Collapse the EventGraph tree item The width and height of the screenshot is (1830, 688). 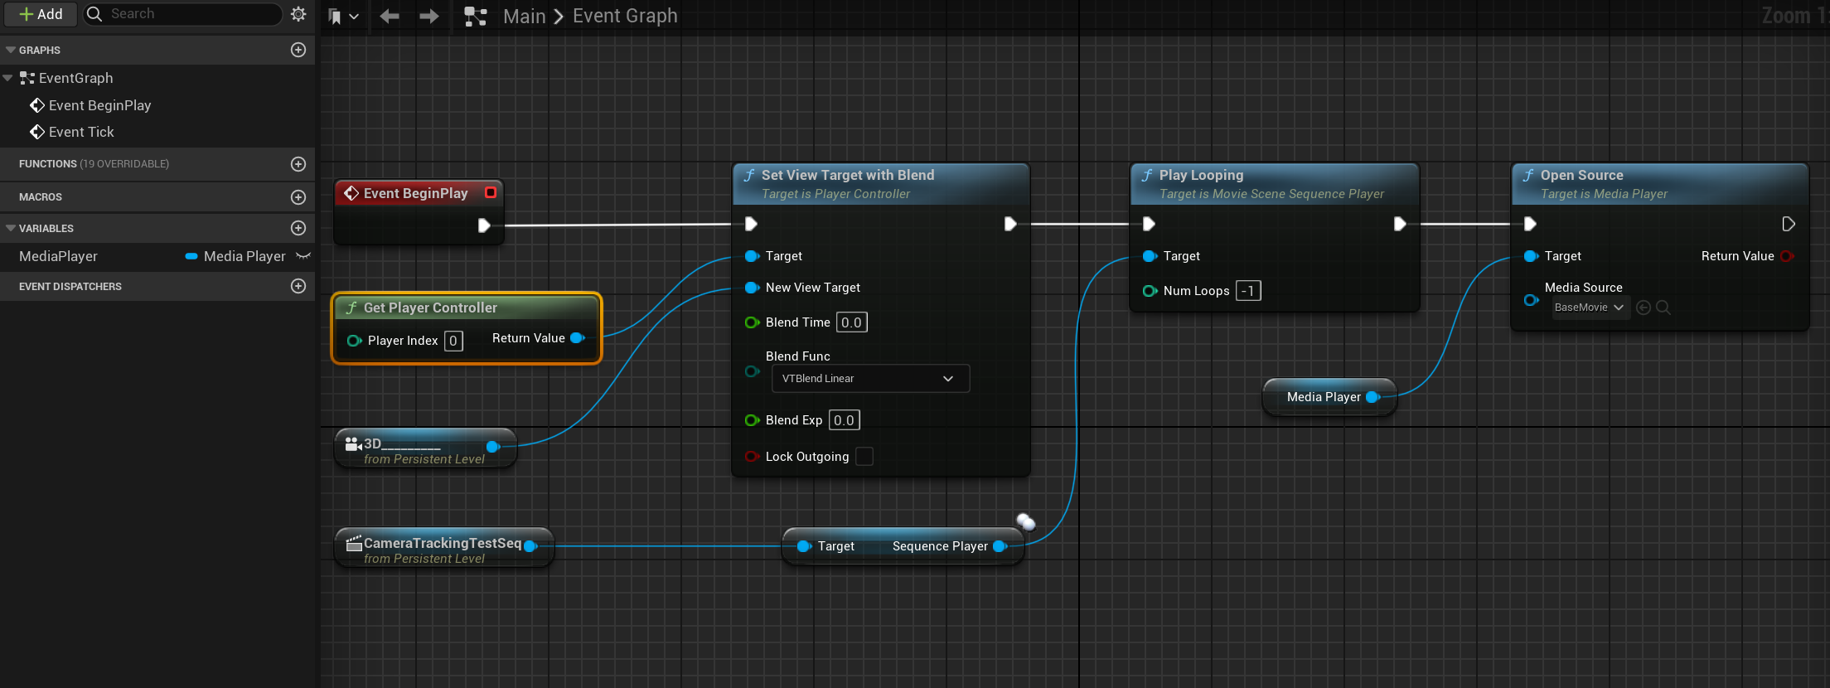click(x=8, y=78)
